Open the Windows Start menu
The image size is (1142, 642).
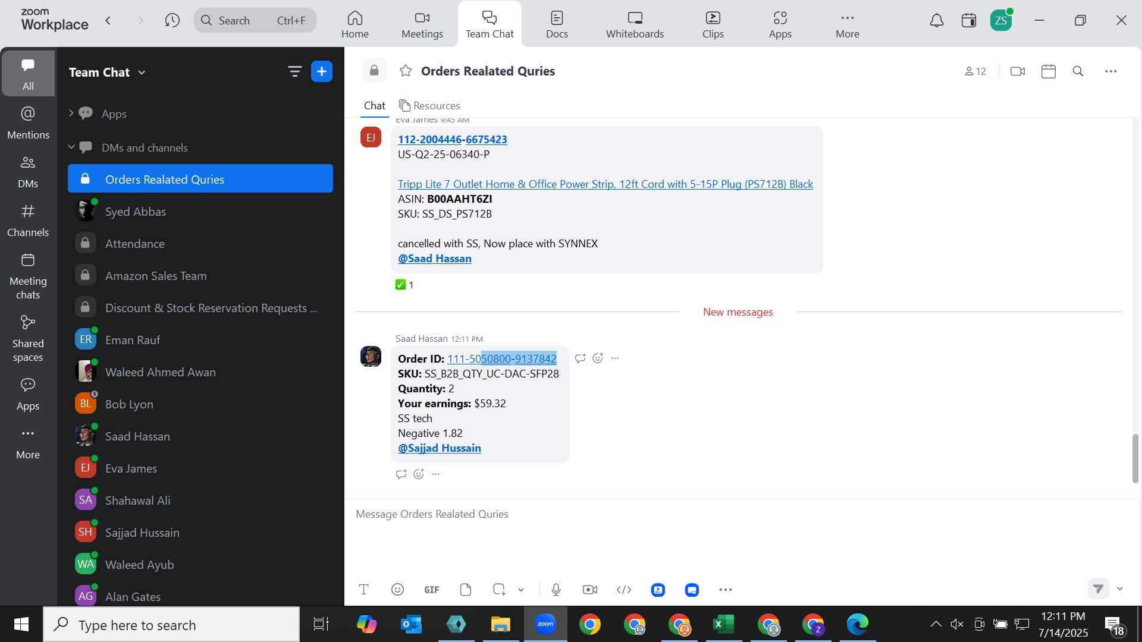21,624
